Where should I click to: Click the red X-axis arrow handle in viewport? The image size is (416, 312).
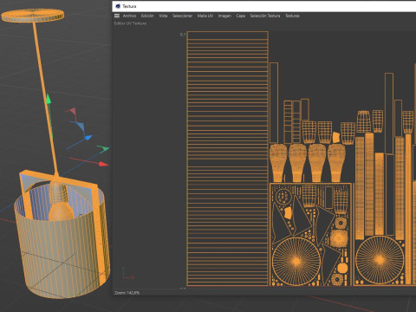click(103, 164)
